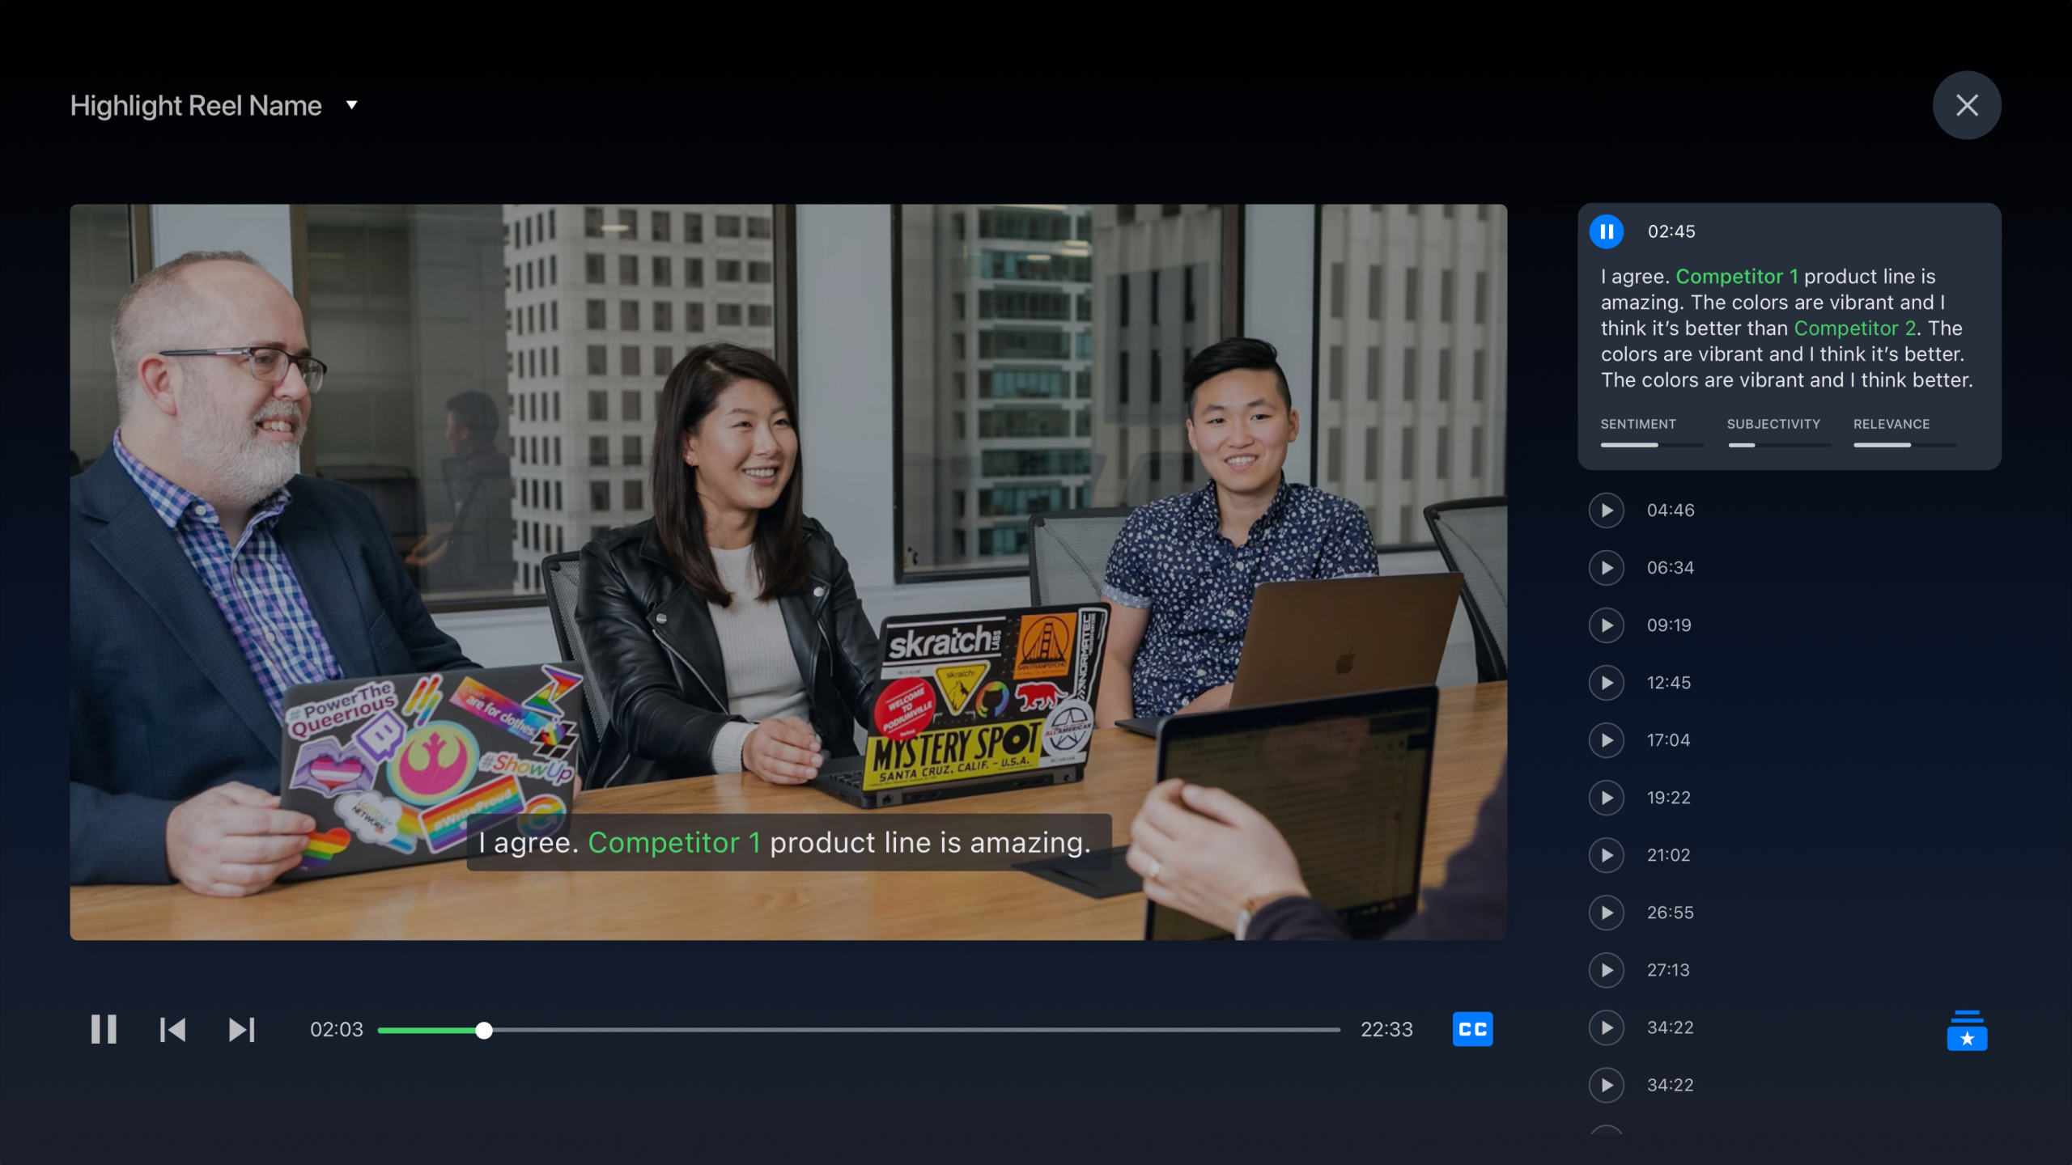Toggle closed captions with CC button
The height and width of the screenshot is (1165, 2072).
pos(1472,1029)
